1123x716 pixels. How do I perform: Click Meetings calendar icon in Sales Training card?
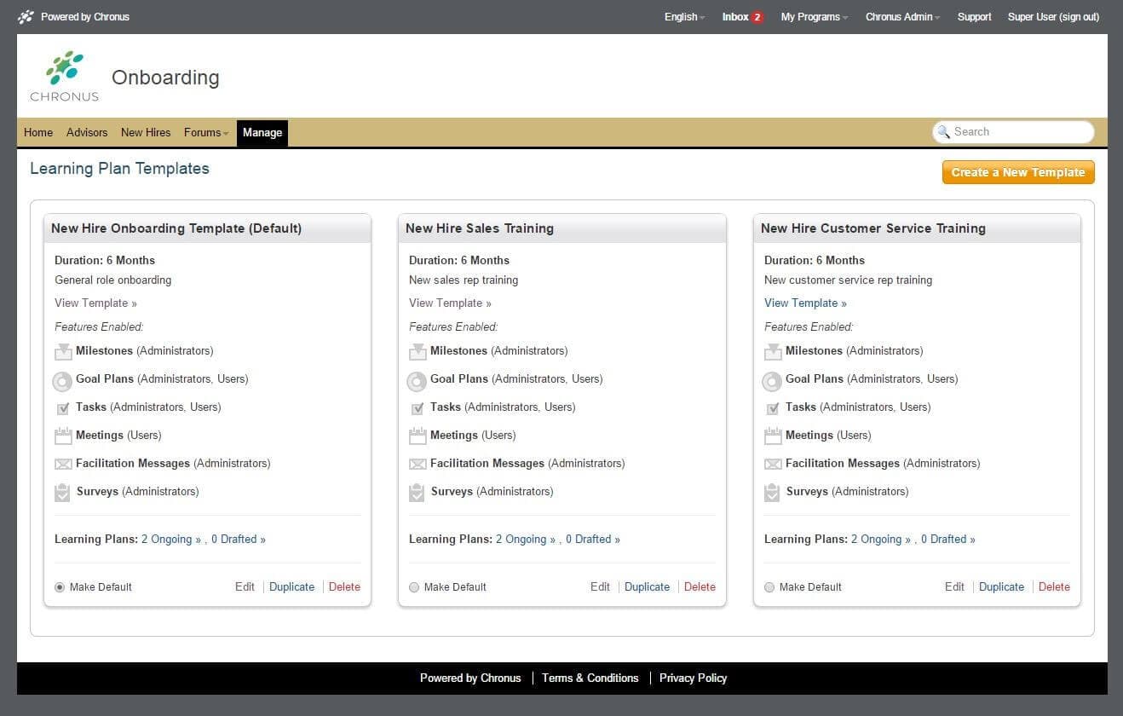point(418,436)
